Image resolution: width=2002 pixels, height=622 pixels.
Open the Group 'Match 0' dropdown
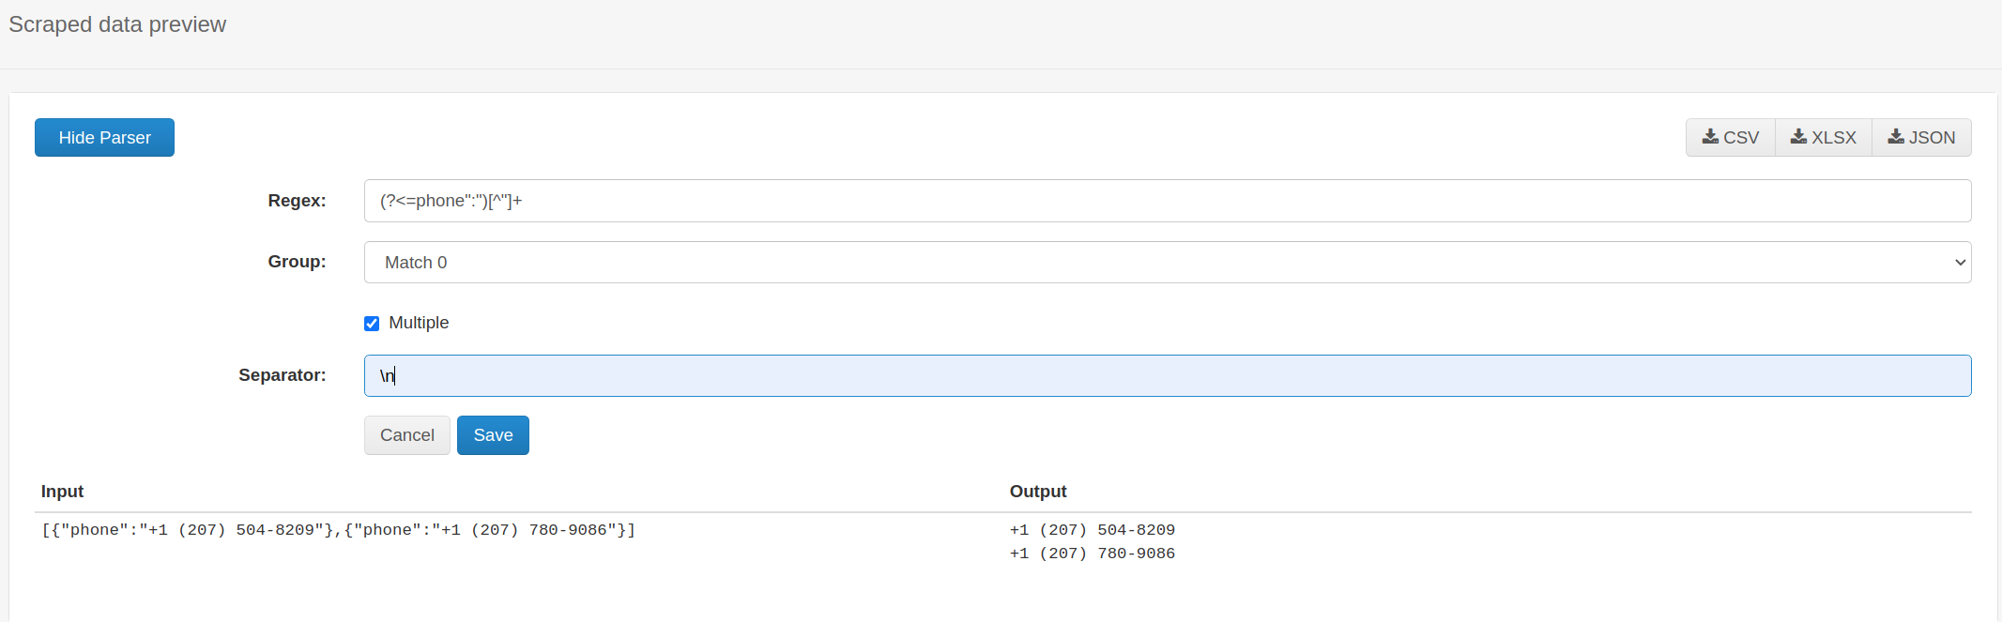click(1167, 263)
